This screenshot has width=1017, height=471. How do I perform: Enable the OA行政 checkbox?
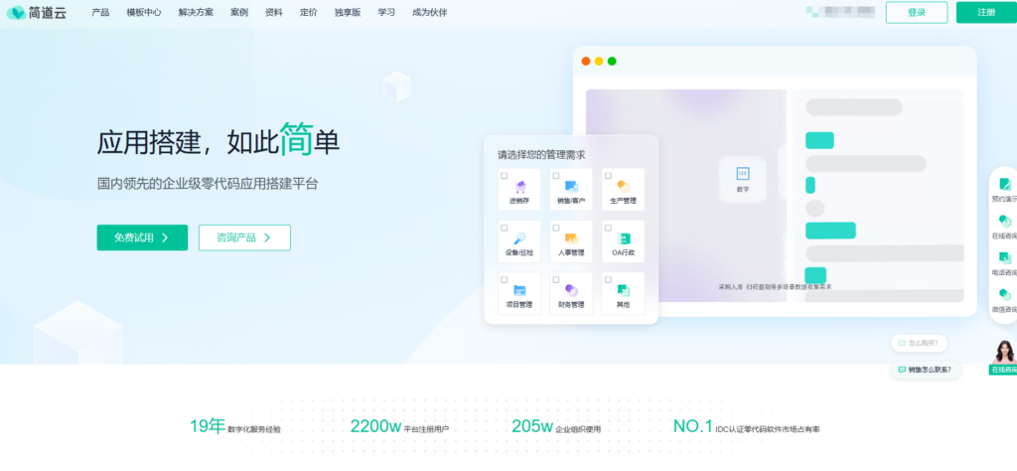608,228
